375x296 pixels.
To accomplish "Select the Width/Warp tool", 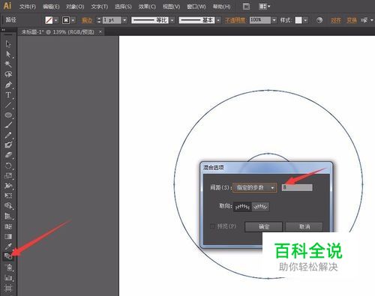I will point(8,186).
